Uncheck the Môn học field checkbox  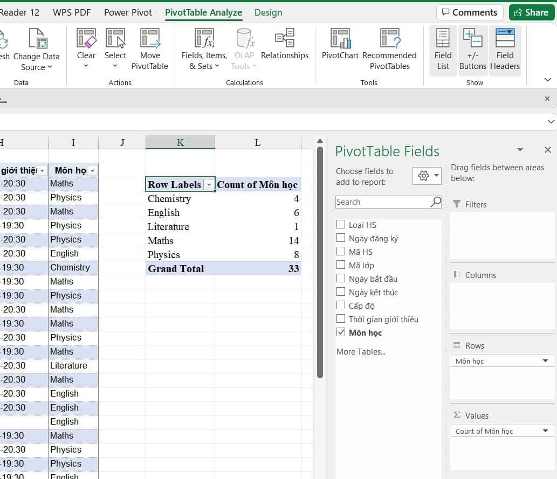tap(341, 332)
